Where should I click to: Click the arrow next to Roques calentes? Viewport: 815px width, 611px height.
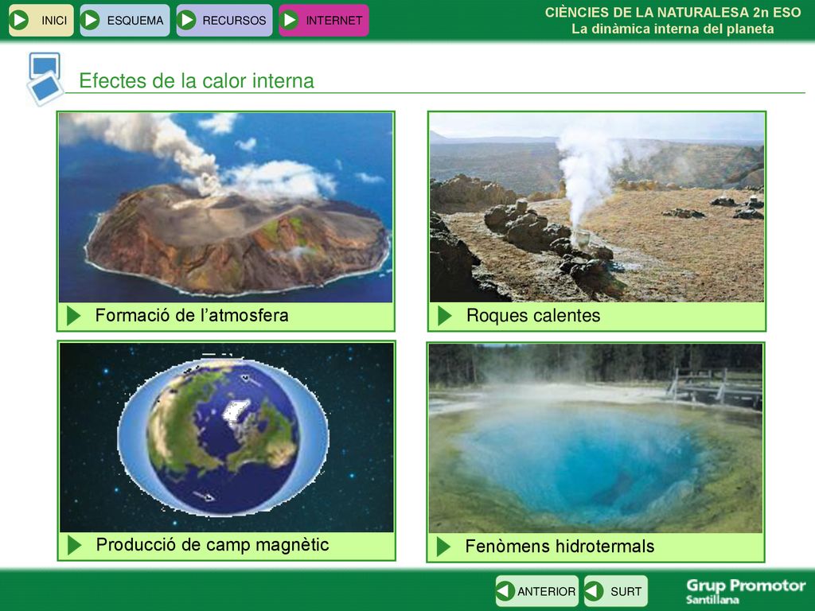point(445,316)
